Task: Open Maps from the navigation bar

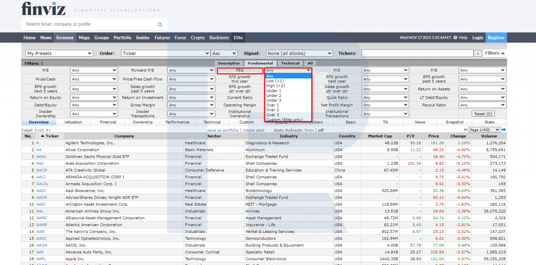Action: coord(84,37)
